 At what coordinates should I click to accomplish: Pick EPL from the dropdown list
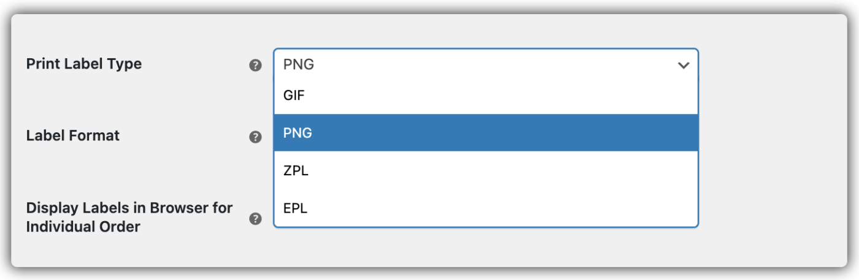(x=486, y=208)
